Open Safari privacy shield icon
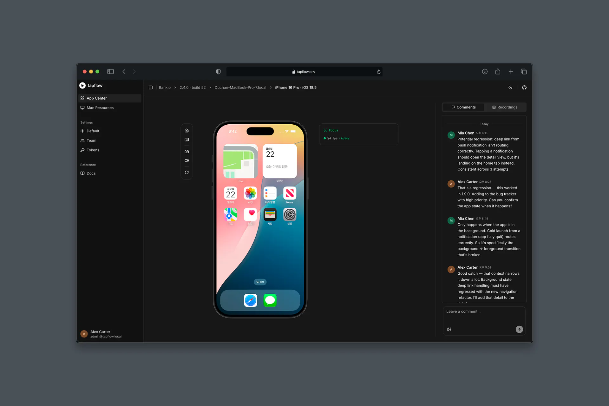This screenshot has height=406, width=609. (x=218, y=72)
